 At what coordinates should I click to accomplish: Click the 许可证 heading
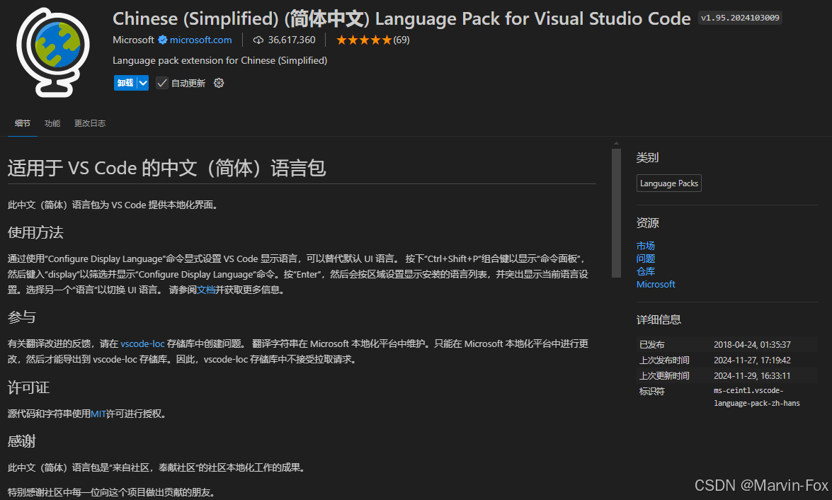[28, 387]
